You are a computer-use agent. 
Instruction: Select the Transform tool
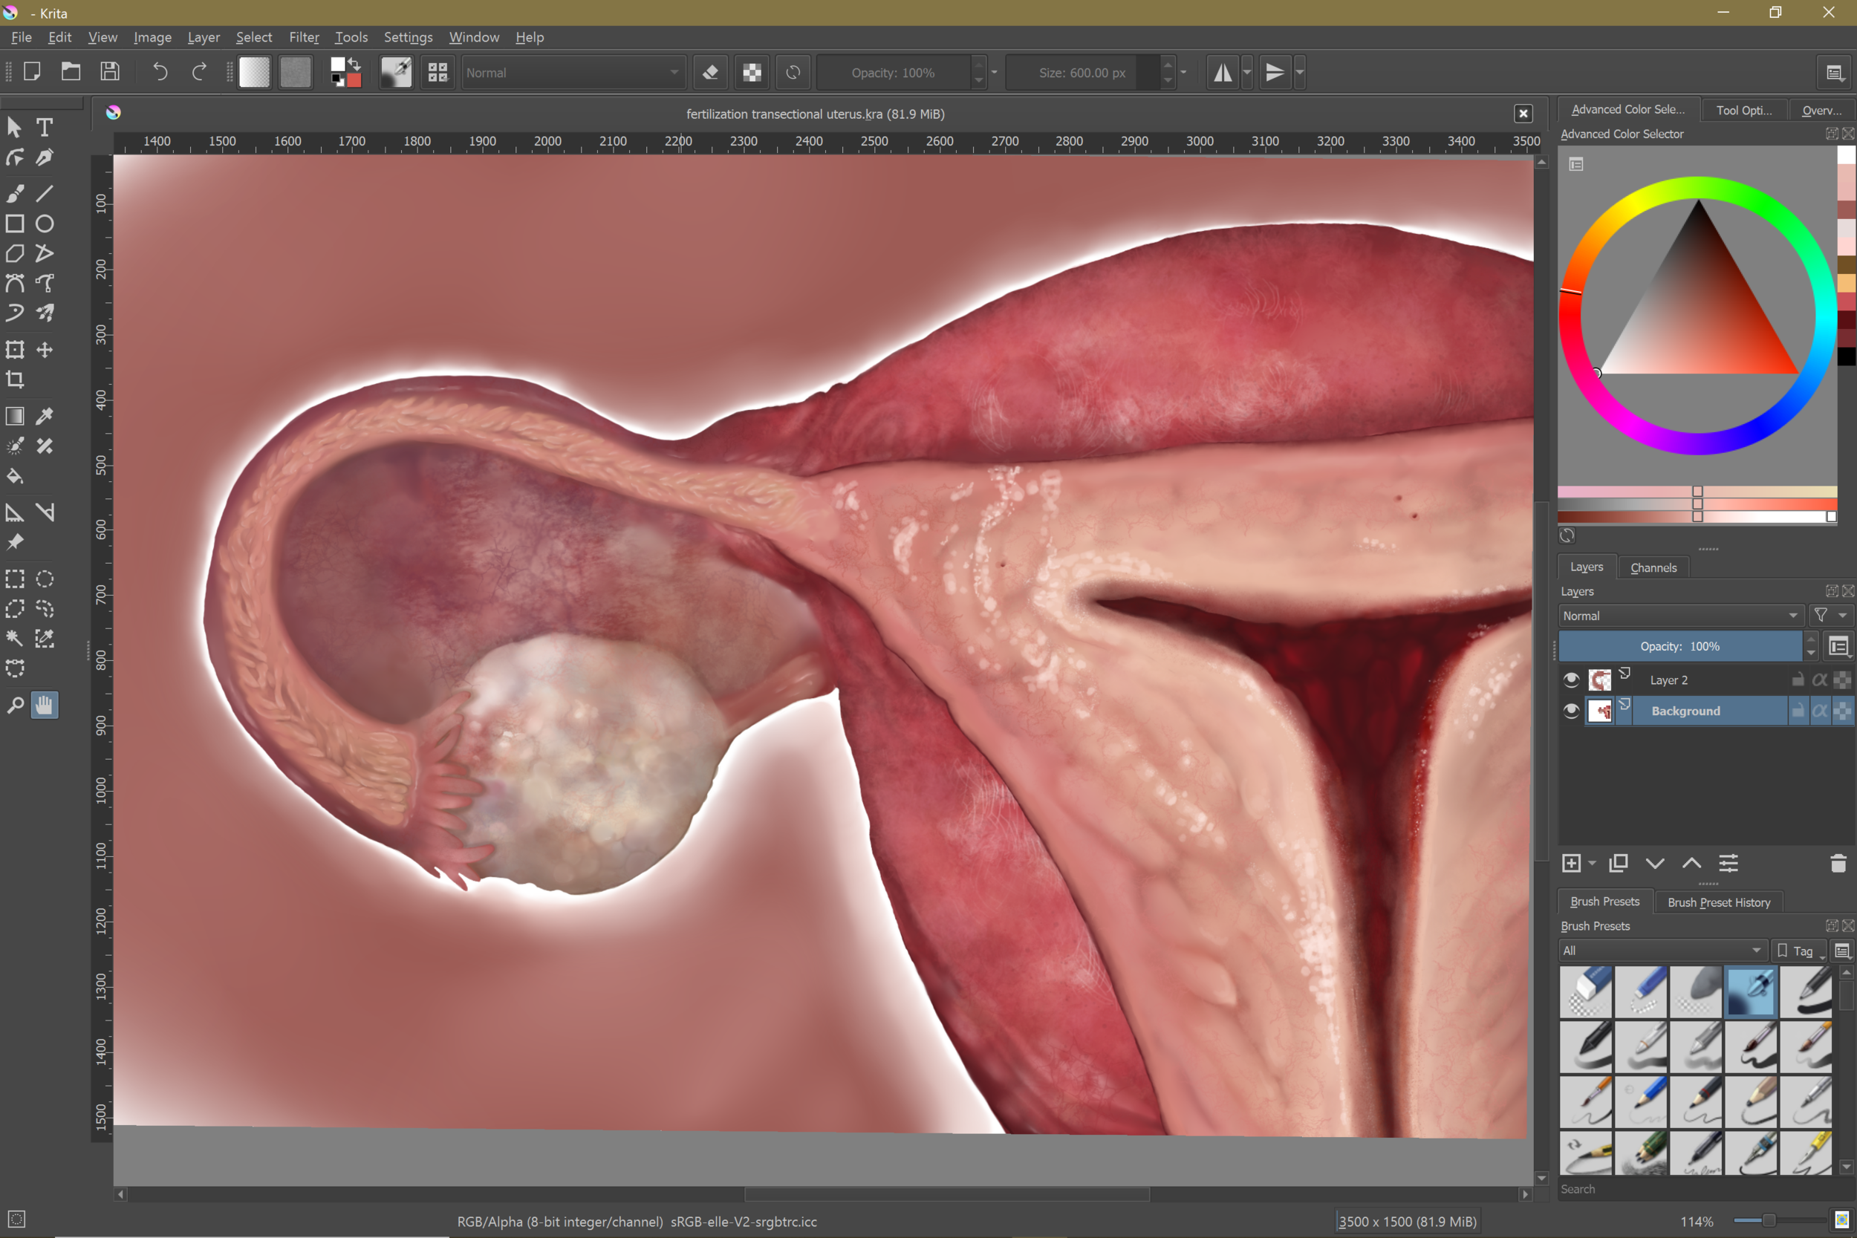[14, 350]
